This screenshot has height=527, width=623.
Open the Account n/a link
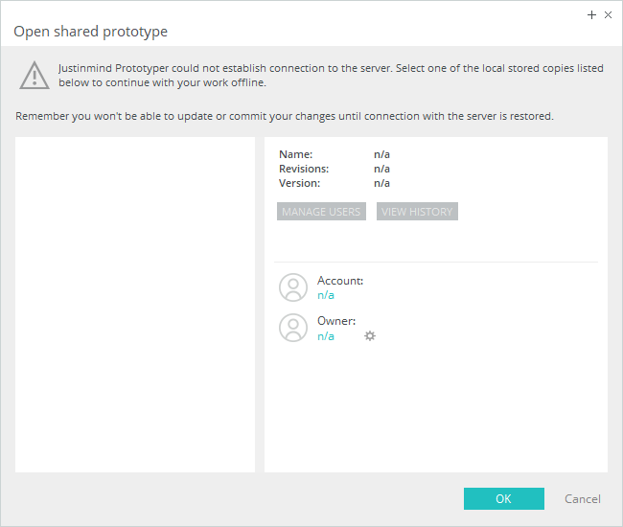326,295
